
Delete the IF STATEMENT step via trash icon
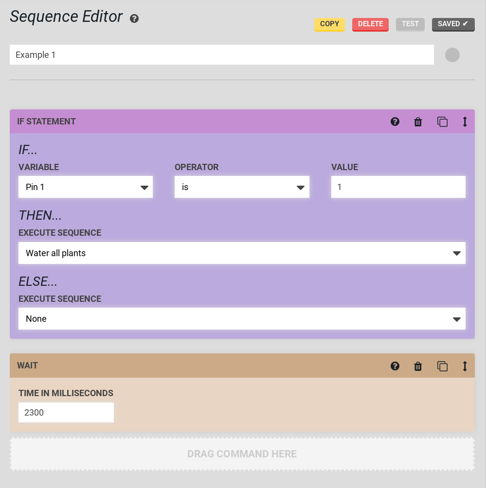coord(417,122)
